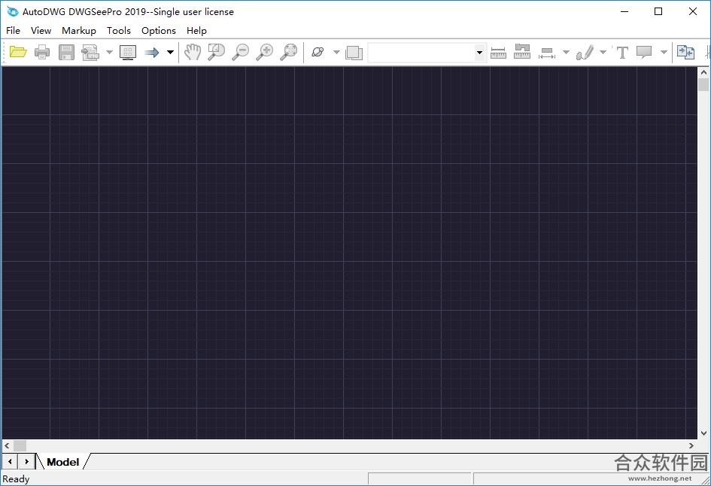
Task: Expand the orbit tool dropdown arrow
Action: pyautogui.click(x=336, y=52)
